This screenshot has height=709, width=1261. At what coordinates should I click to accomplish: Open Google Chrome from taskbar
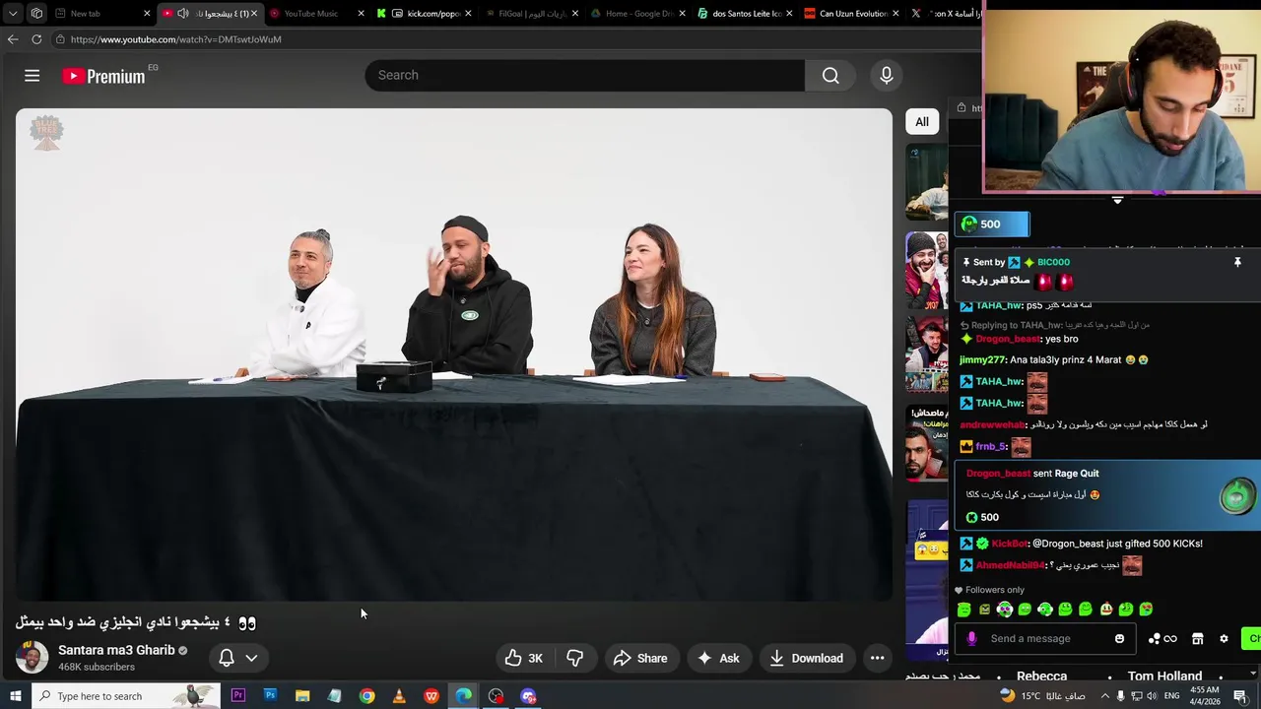[366, 696]
